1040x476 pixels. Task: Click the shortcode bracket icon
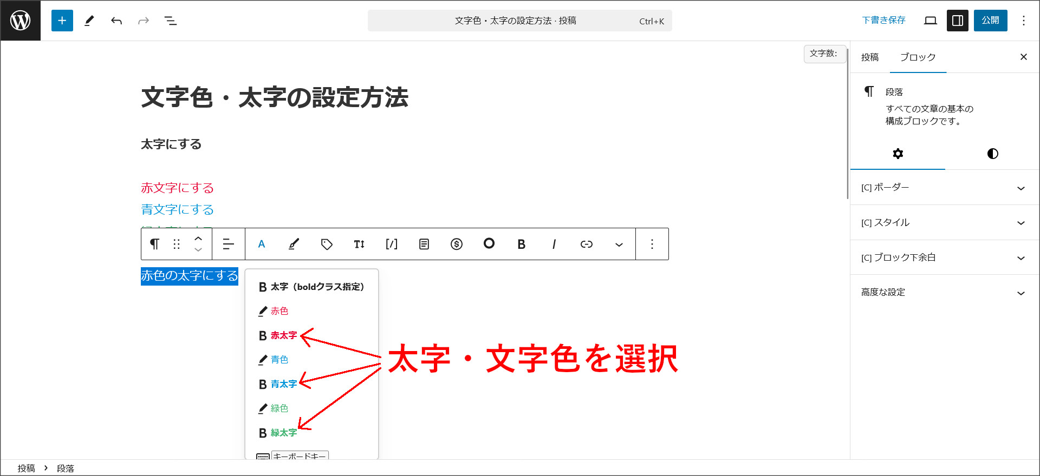(x=392, y=244)
